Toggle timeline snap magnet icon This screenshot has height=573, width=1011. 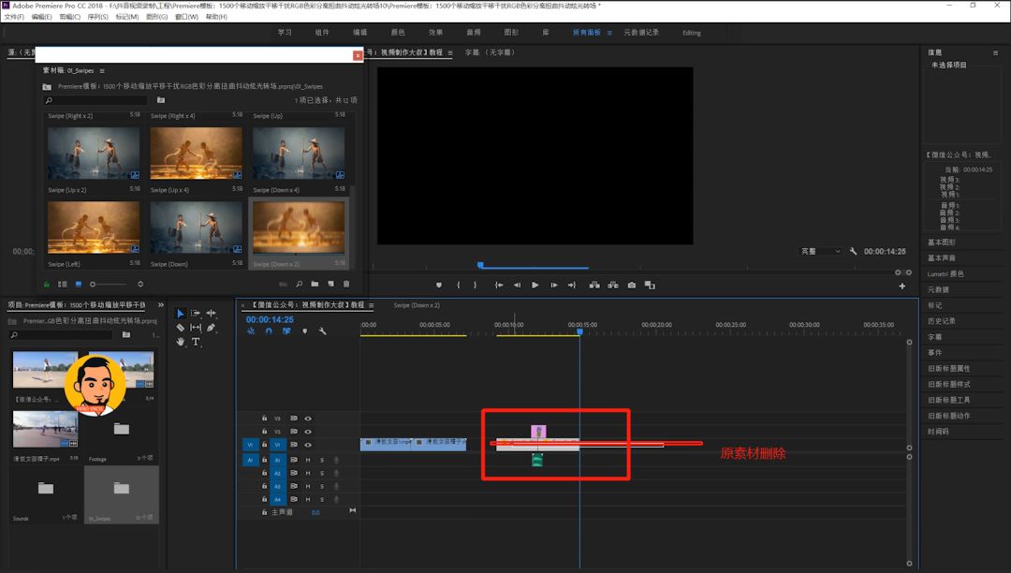click(x=269, y=331)
